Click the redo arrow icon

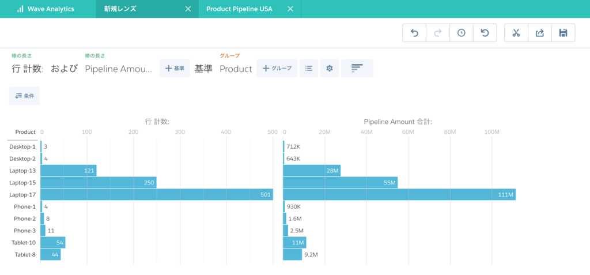(437, 33)
